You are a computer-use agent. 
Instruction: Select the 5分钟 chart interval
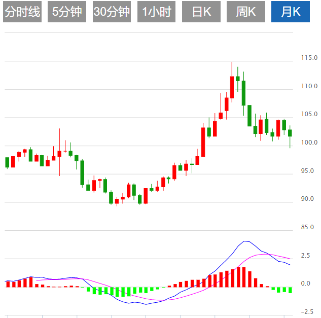67,12
